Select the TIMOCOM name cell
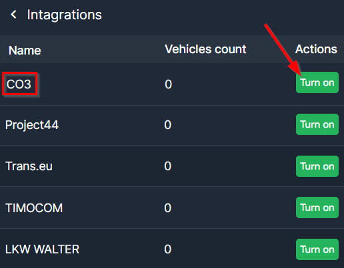Screen dimensions: 344x268 tap(34, 208)
